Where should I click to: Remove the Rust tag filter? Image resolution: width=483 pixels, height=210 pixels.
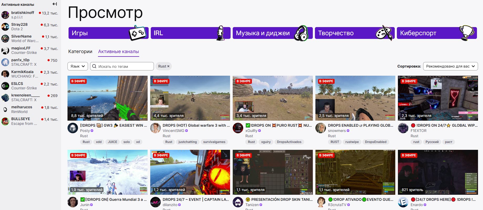(168, 66)
